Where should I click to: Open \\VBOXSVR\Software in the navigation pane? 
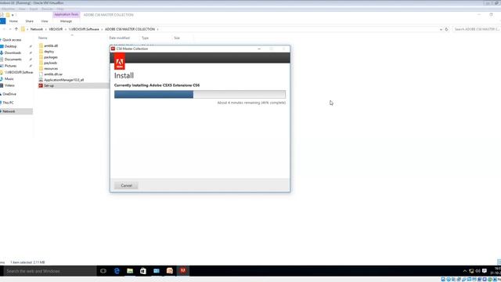[x=19, y=72]
